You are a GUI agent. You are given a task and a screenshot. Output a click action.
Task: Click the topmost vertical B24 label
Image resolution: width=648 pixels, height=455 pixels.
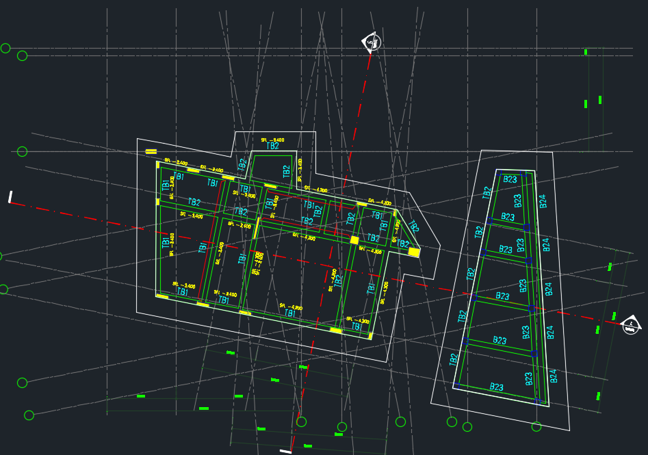(x=543, y=201)
